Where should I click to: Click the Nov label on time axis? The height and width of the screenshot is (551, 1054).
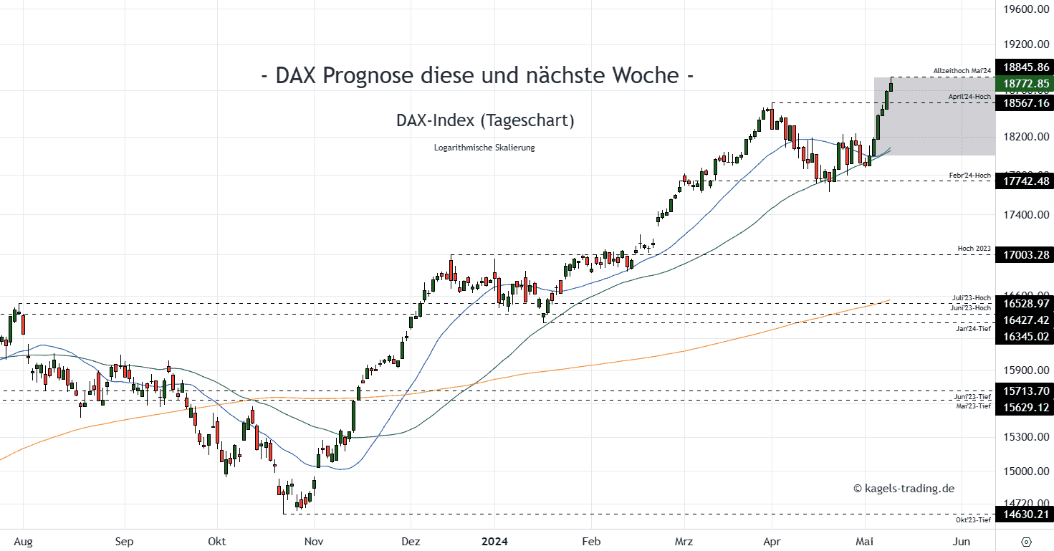tap(313, 542)
